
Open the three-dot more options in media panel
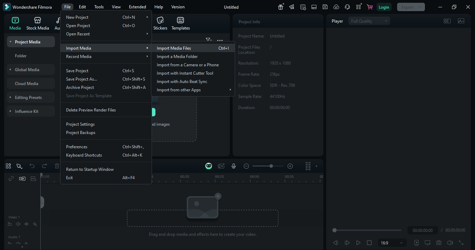[220, 40]
